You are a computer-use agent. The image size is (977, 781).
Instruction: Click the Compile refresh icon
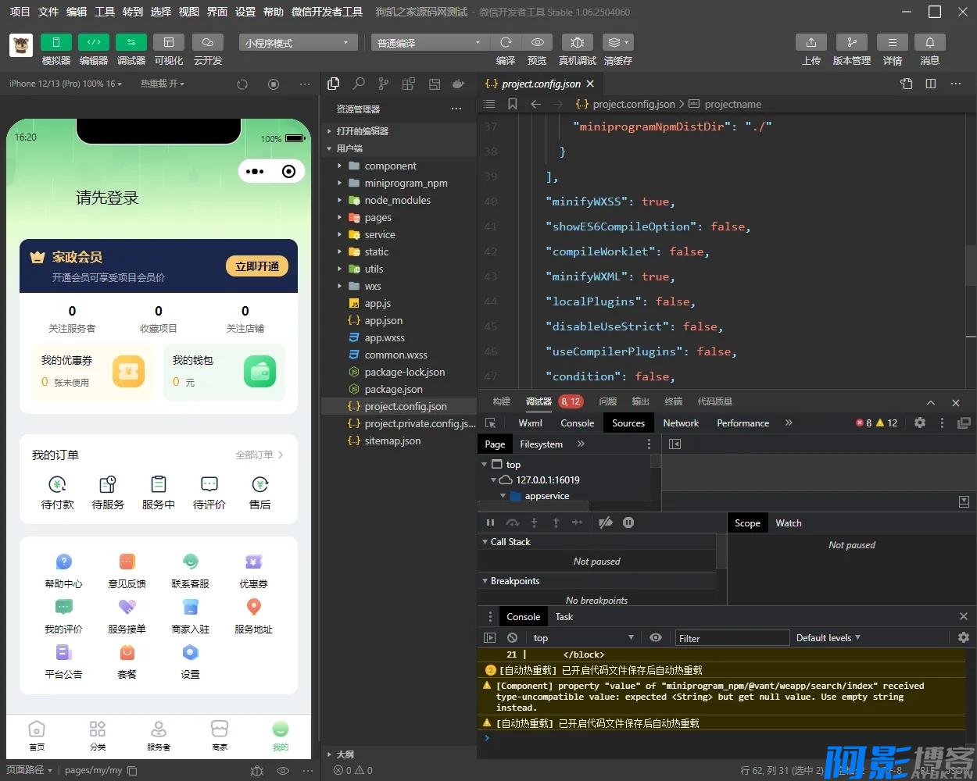[x=506, y=42]
